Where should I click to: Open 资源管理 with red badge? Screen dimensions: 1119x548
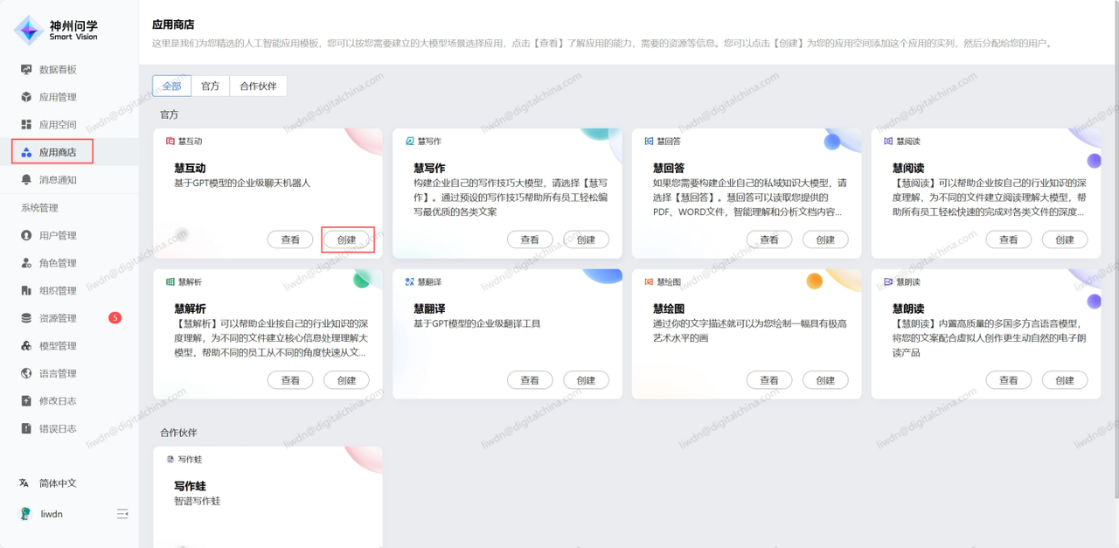(58, 318)
